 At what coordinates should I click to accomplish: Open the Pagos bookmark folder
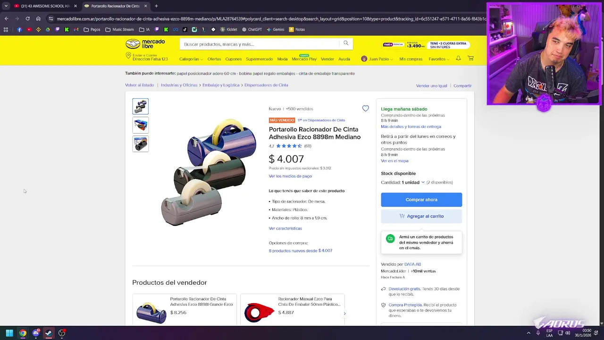coord(92,29)
